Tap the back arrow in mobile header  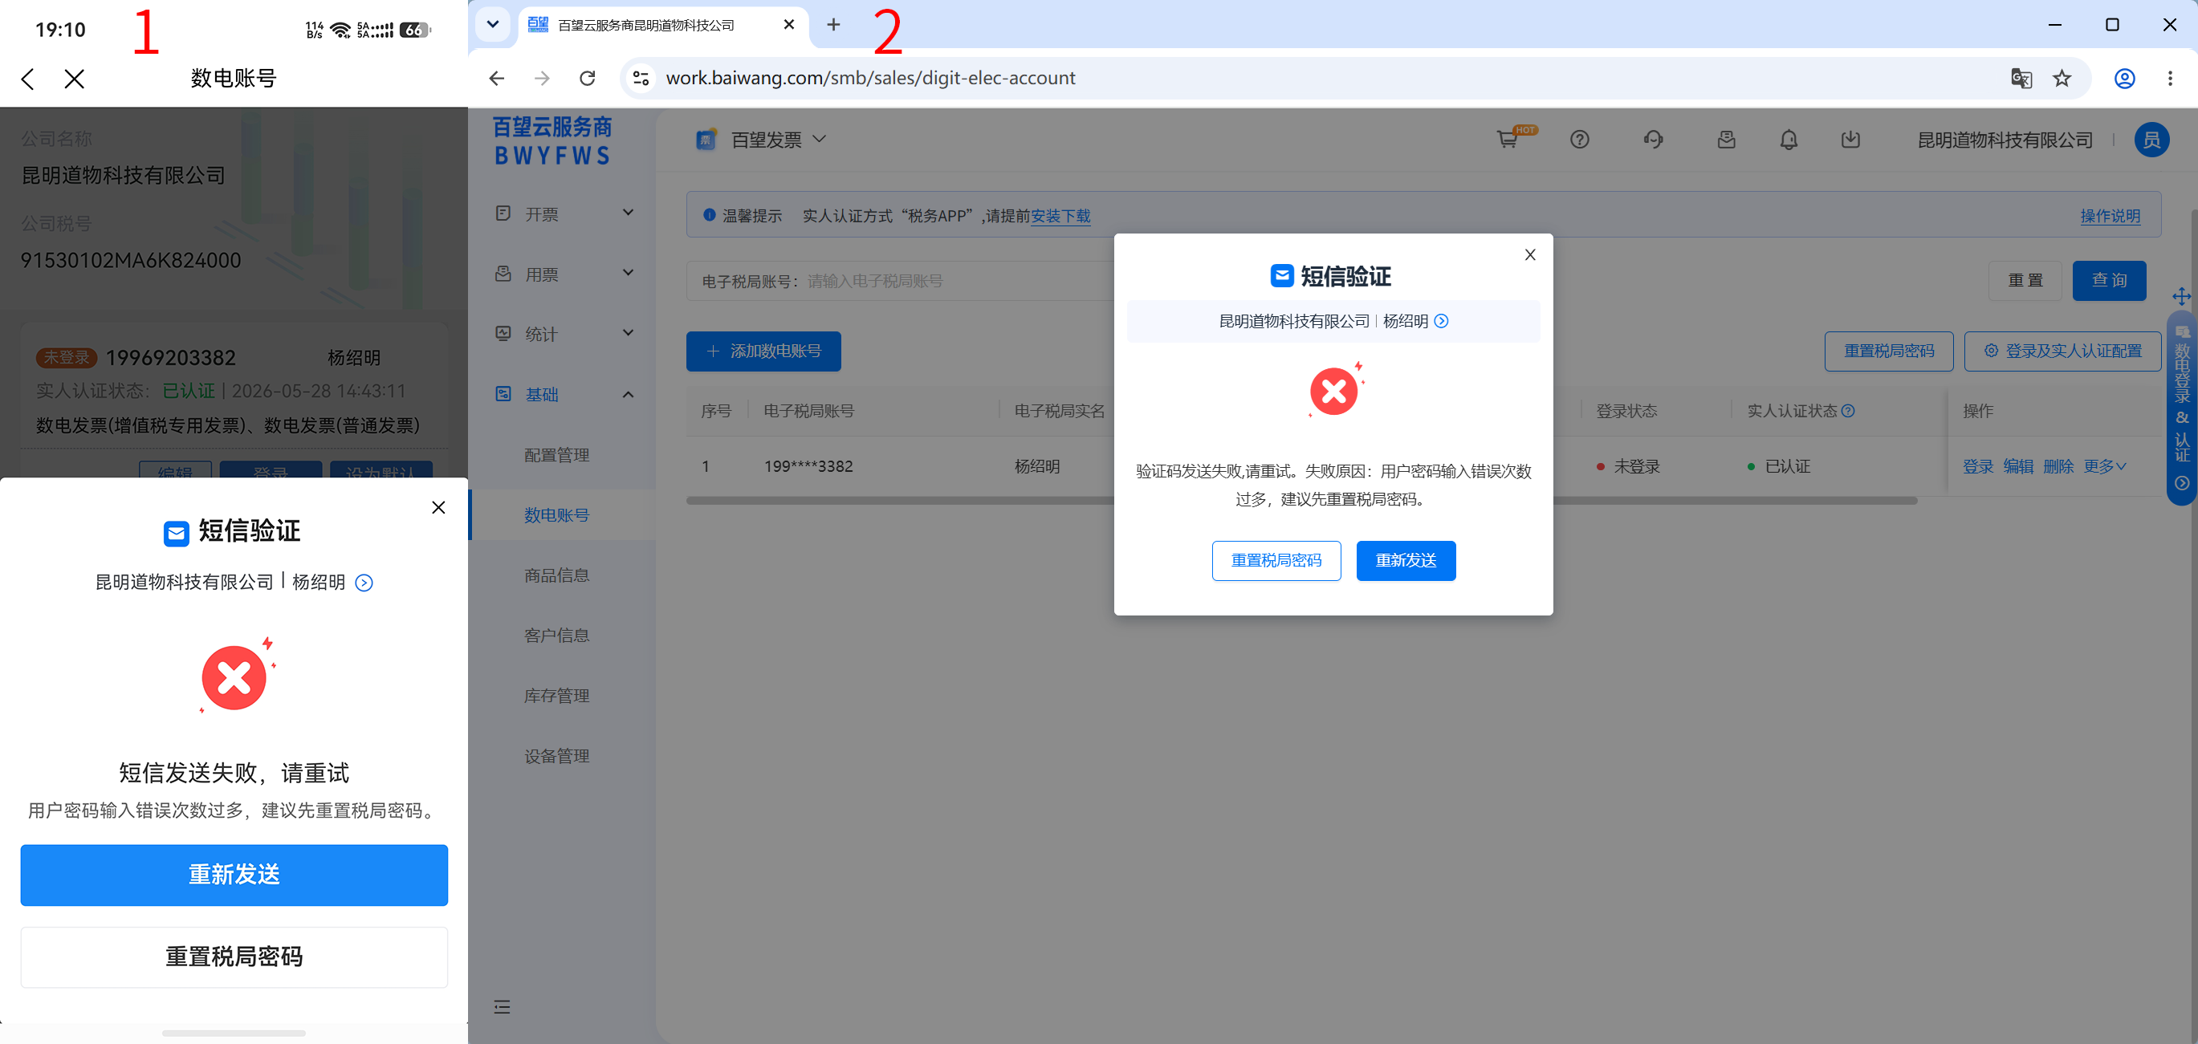pyautogui.click(x=28, y=79)
